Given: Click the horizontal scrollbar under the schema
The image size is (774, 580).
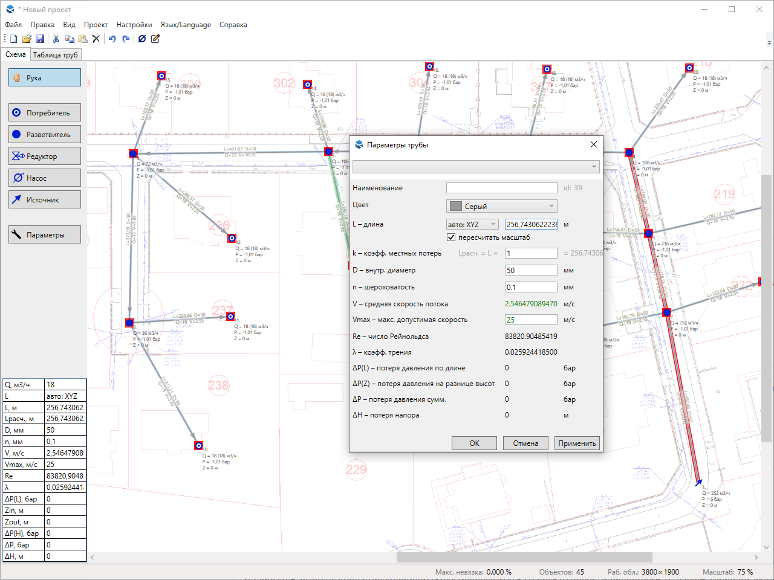Looking at the screenshot, I should pos(524,557).
